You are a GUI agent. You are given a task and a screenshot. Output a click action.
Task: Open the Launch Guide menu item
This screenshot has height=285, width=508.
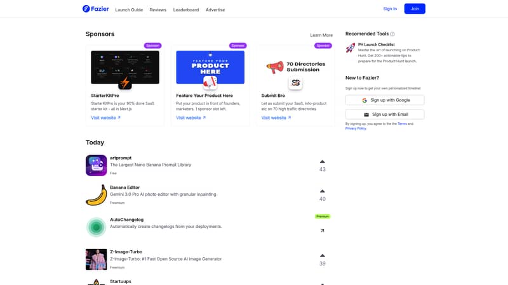[129, 9]
